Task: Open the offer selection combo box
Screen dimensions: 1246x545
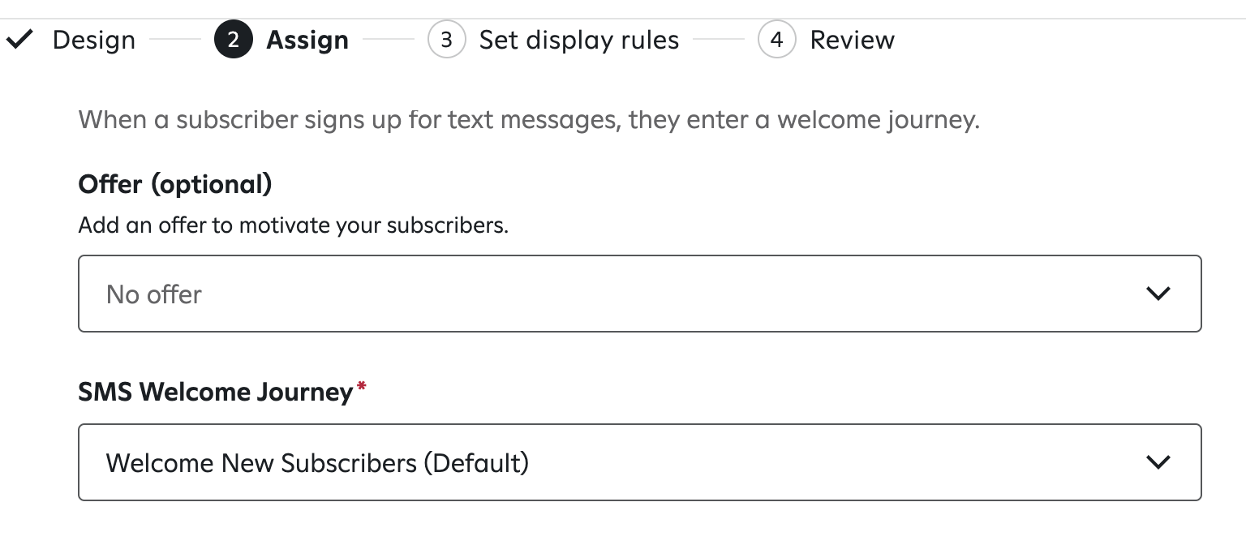Action: point(639,294)
